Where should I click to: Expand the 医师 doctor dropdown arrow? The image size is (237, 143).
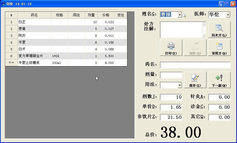pos(228,15)
